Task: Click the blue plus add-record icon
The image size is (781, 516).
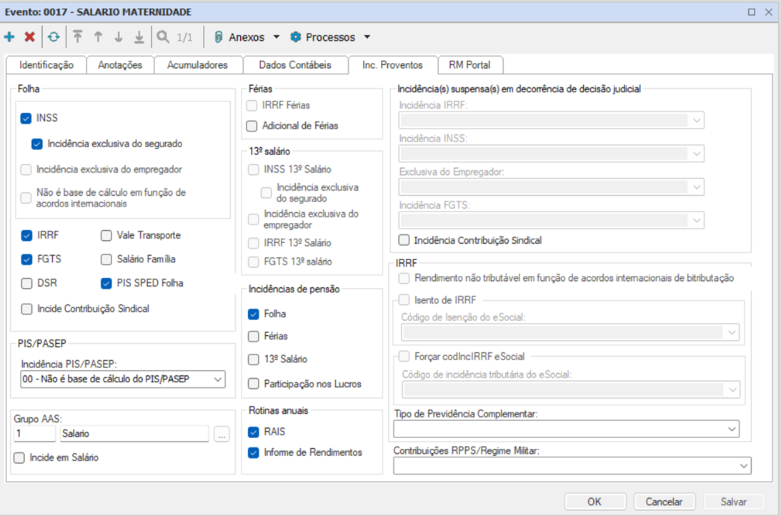Action: [x=9, y=37]
